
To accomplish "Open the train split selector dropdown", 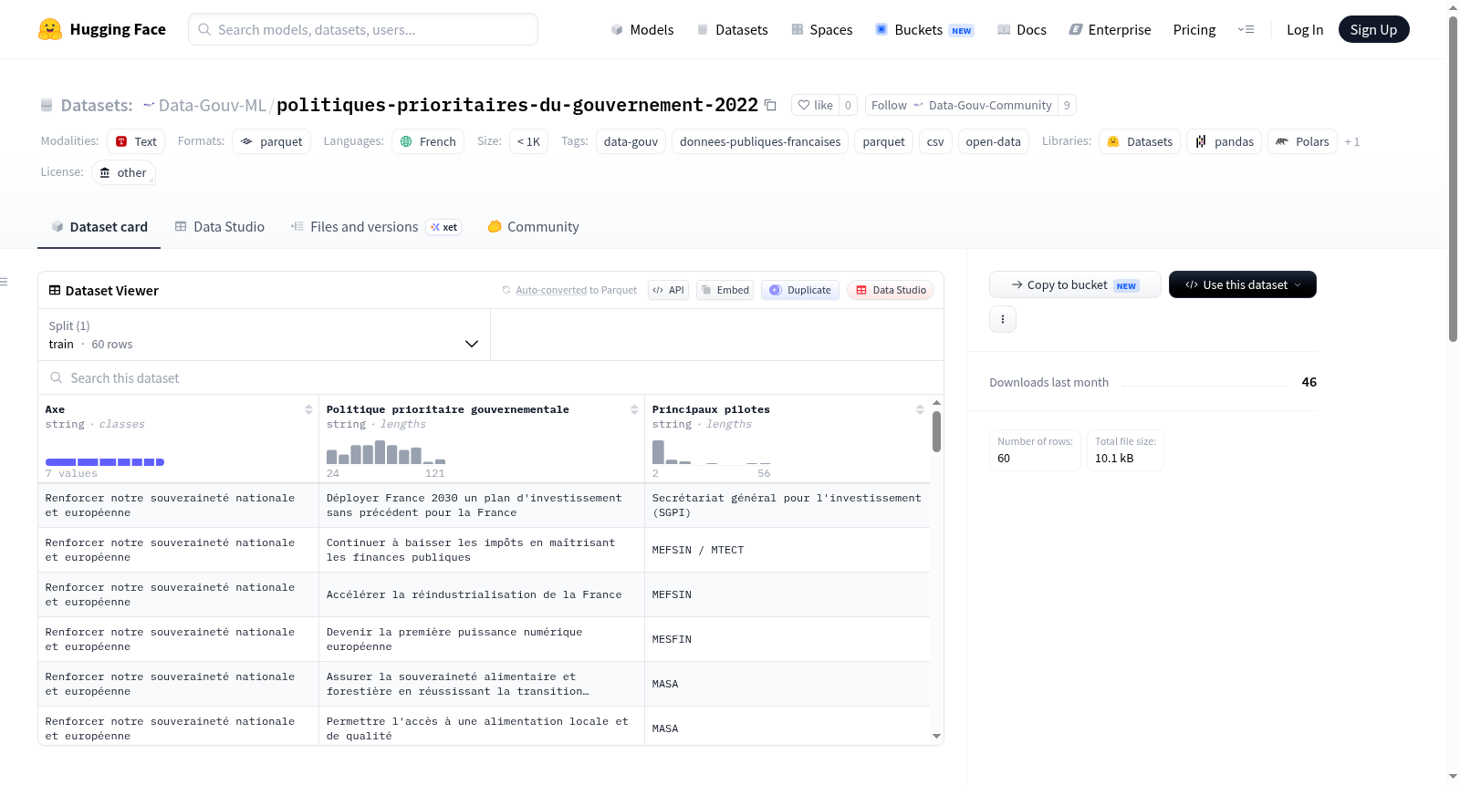I will click(264, 335).
